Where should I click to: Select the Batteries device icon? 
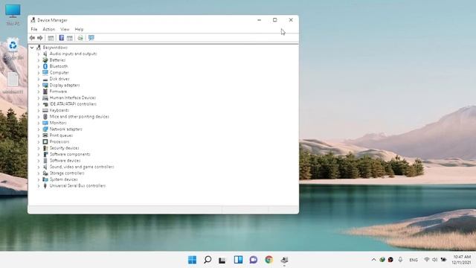(45, 60)
